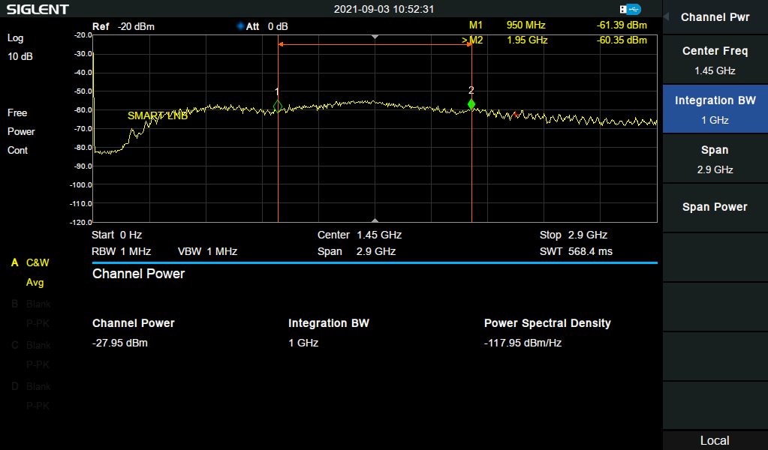Click the Center 1.45 GHz readout below graph

click(x=360, y=235)
